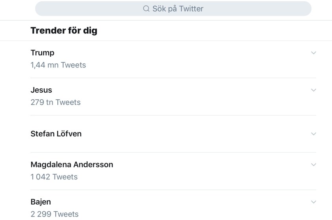Open the Bajen trending topic
Viewport: 332px width, 220px height.
tap(41, 202)
